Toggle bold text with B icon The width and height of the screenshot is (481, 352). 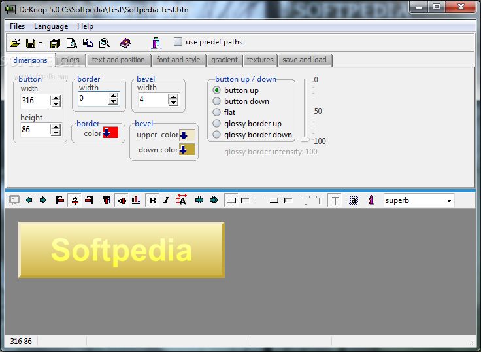152,200
